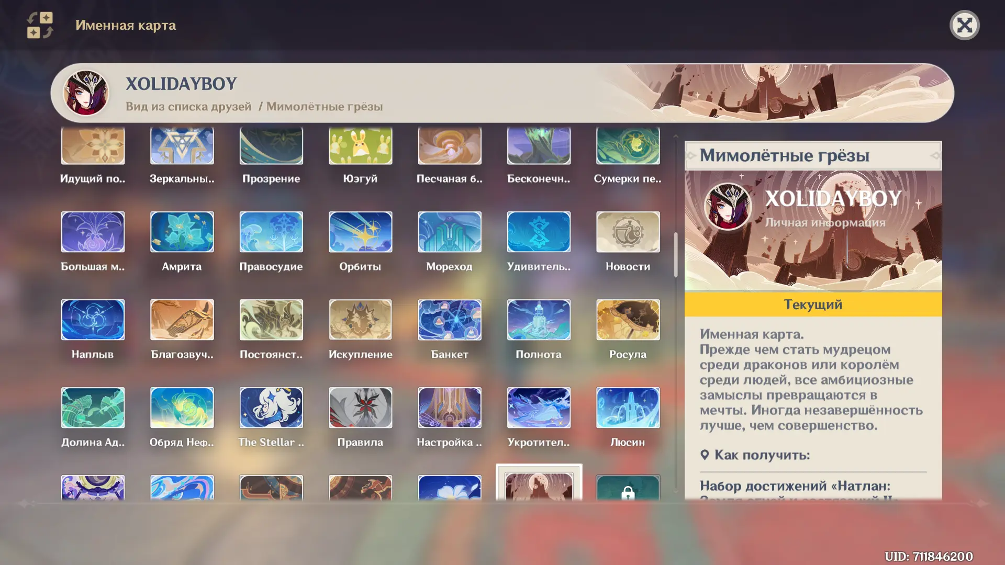Select the Удивитель.. namecard

point(539,232)
